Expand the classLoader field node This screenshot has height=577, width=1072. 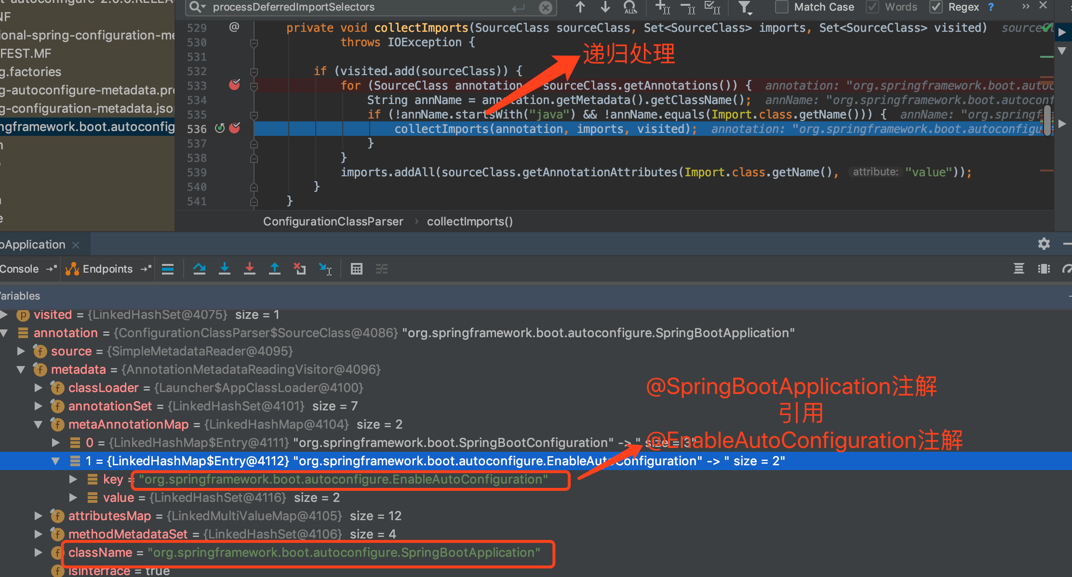(x=39, y=388)
